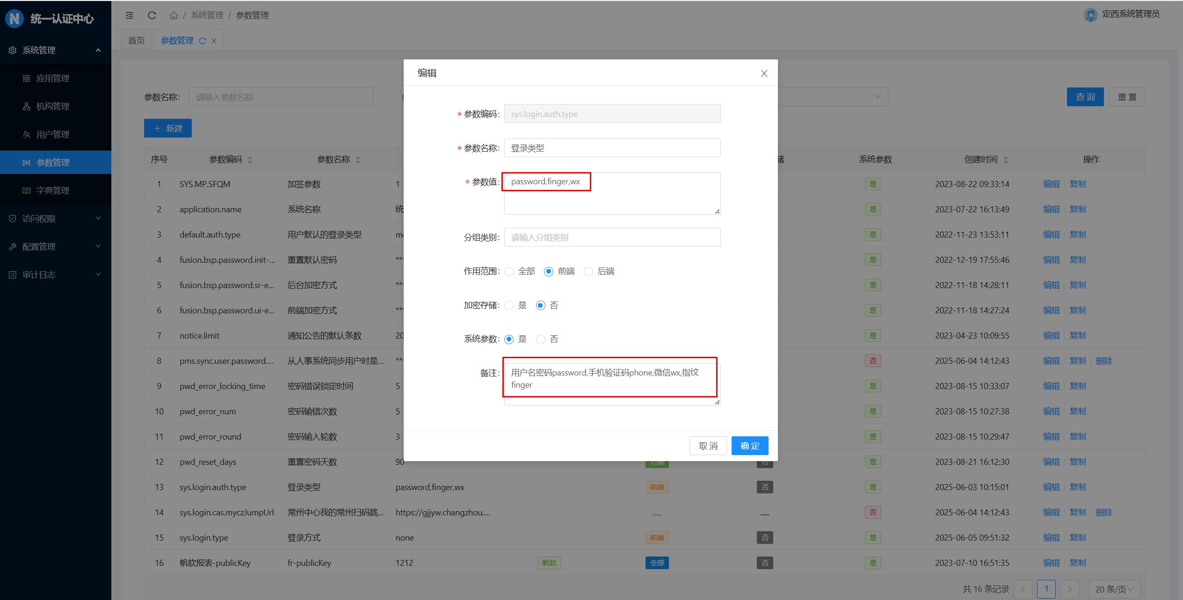Click the home icon in breadcrumb
This screenshot has height=600, width=1183.
(174, 15)
